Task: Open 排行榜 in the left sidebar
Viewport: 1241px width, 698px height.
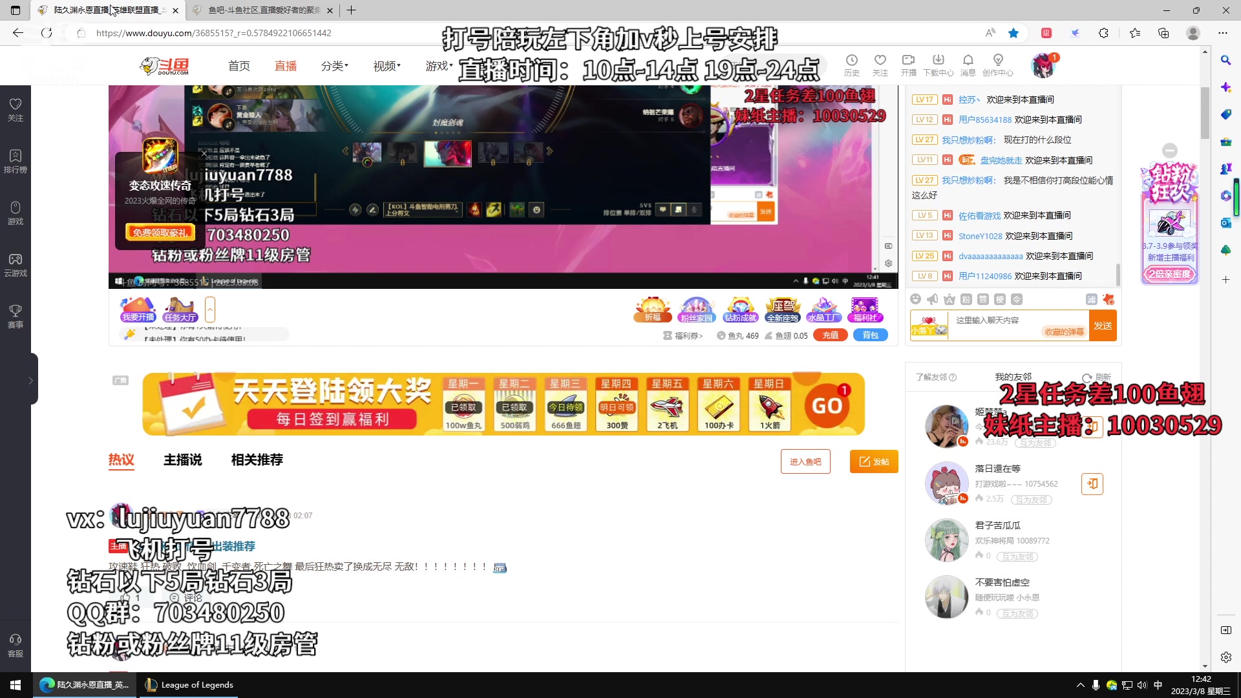Action: point(16,162)
